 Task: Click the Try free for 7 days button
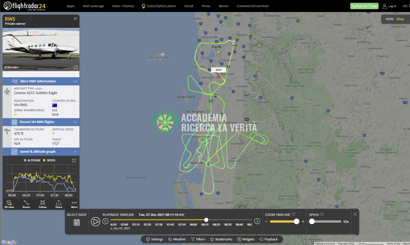(364, 6)
